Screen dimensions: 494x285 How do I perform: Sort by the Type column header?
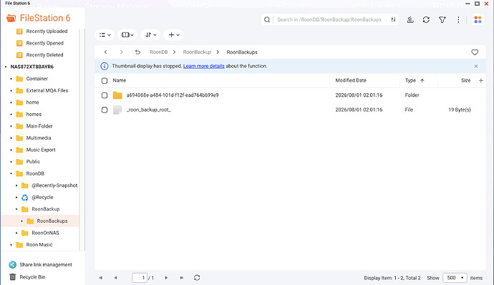tap(410, 80)
